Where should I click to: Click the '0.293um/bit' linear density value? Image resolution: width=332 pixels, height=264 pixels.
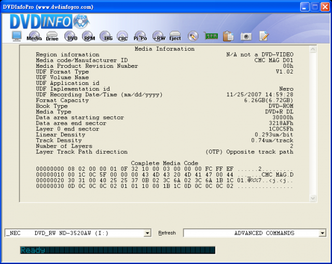tap(274, 135)
